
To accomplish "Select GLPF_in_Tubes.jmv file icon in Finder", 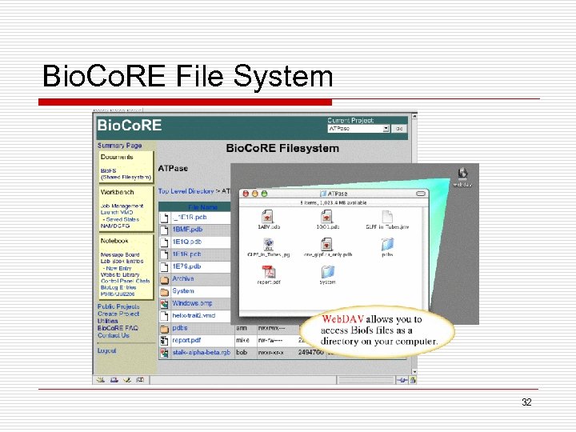I will click(387, 217).
